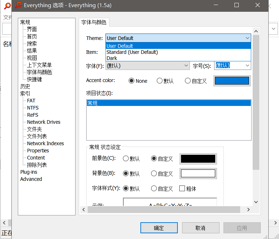
Task: Open Properties settings in the tree
Action: pos(38,151)
